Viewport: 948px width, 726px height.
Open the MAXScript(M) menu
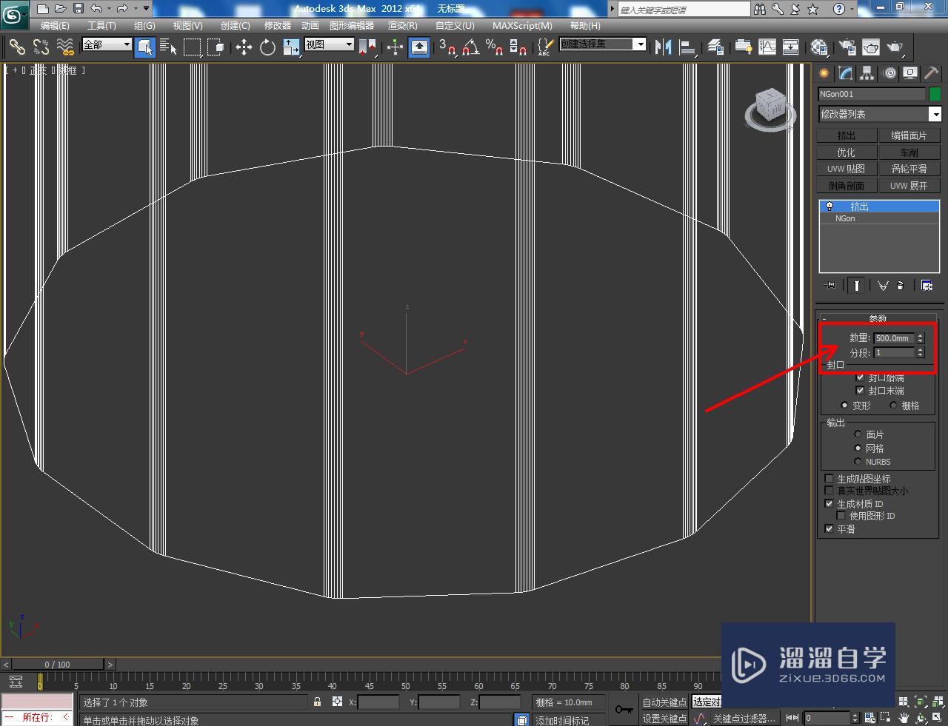[x=522, y=25]
